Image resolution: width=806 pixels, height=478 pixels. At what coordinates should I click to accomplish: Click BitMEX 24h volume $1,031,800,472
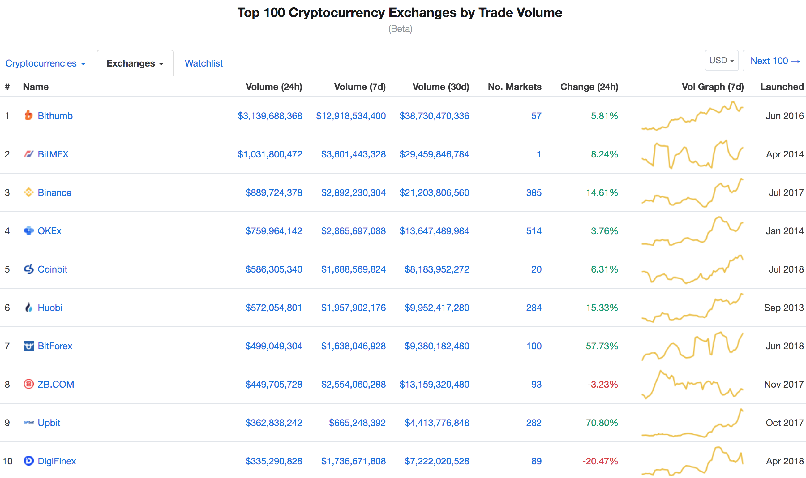pos(270,154)
